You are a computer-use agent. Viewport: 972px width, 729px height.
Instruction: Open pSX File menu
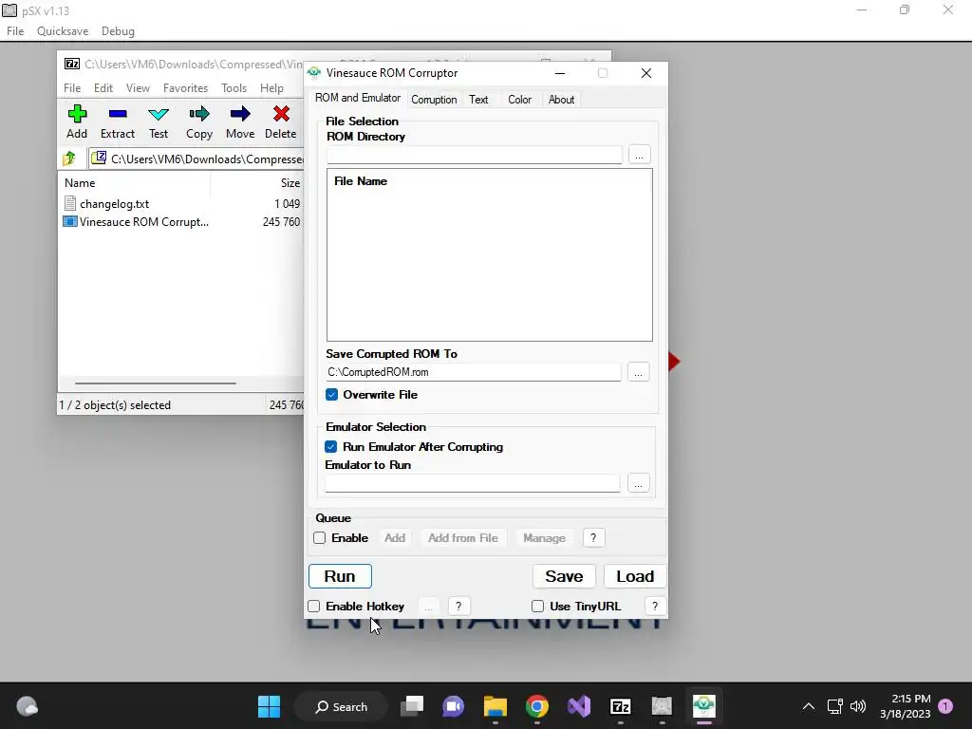[x=15, y=31]
